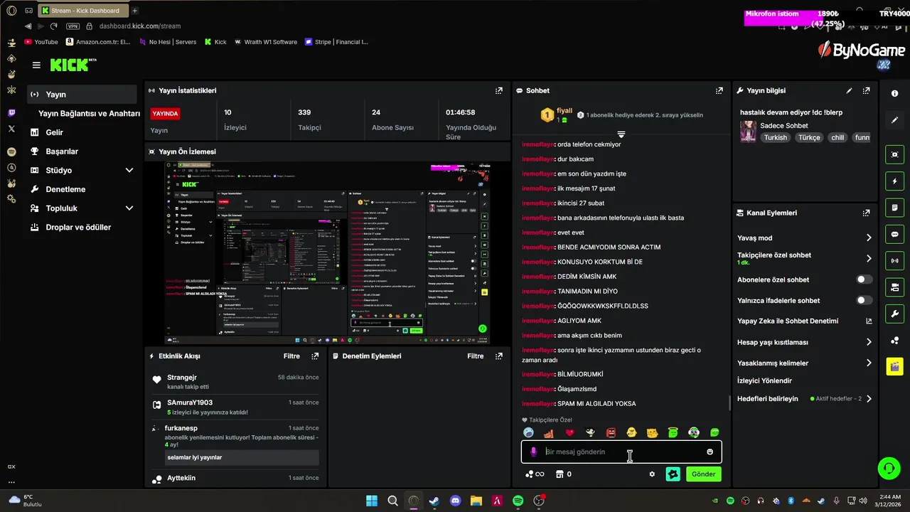Pop out the Sohbet chat panel

click(x=719, y=91)
